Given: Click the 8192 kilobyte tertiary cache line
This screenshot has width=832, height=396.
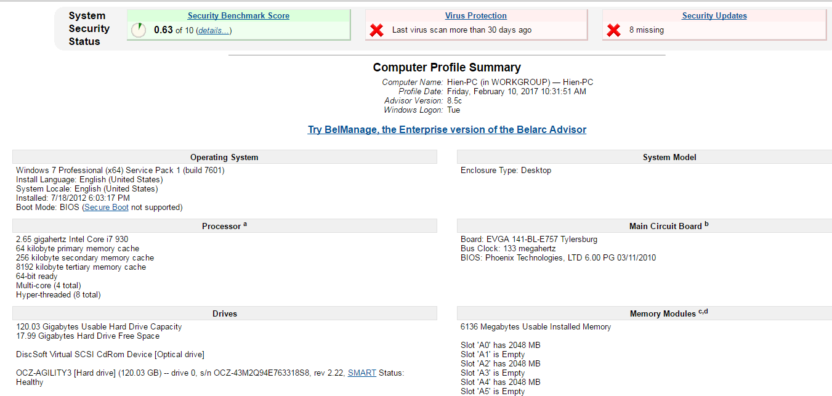Looking at the screenshot, I should [x=81, y=267].
